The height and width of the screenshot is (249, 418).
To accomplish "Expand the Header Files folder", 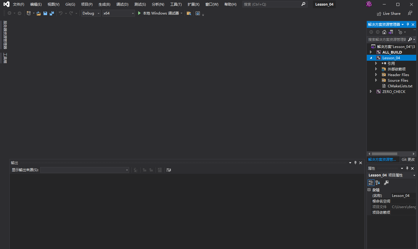I will 376,75.
